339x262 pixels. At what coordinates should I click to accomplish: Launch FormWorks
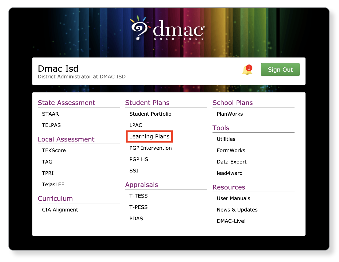point(231,150)
